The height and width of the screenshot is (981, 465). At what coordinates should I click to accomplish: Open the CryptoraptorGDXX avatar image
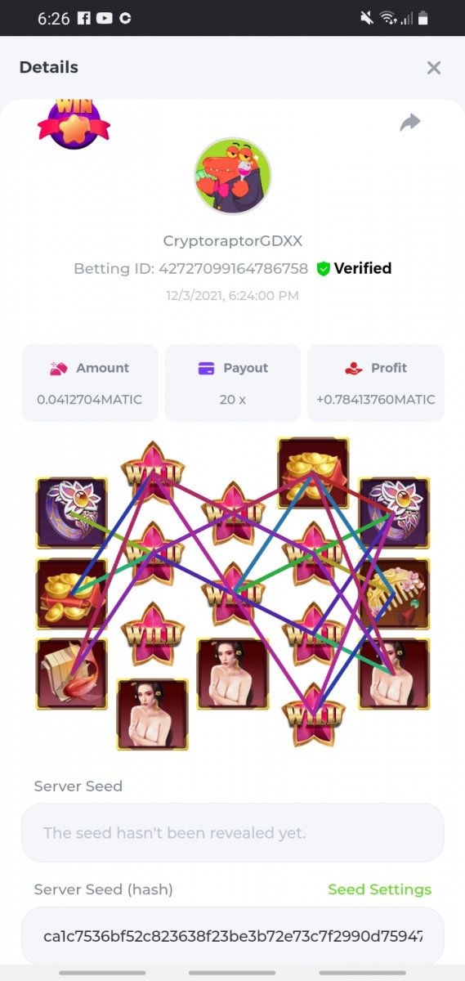pyautogui.click(x=232, y=176)
